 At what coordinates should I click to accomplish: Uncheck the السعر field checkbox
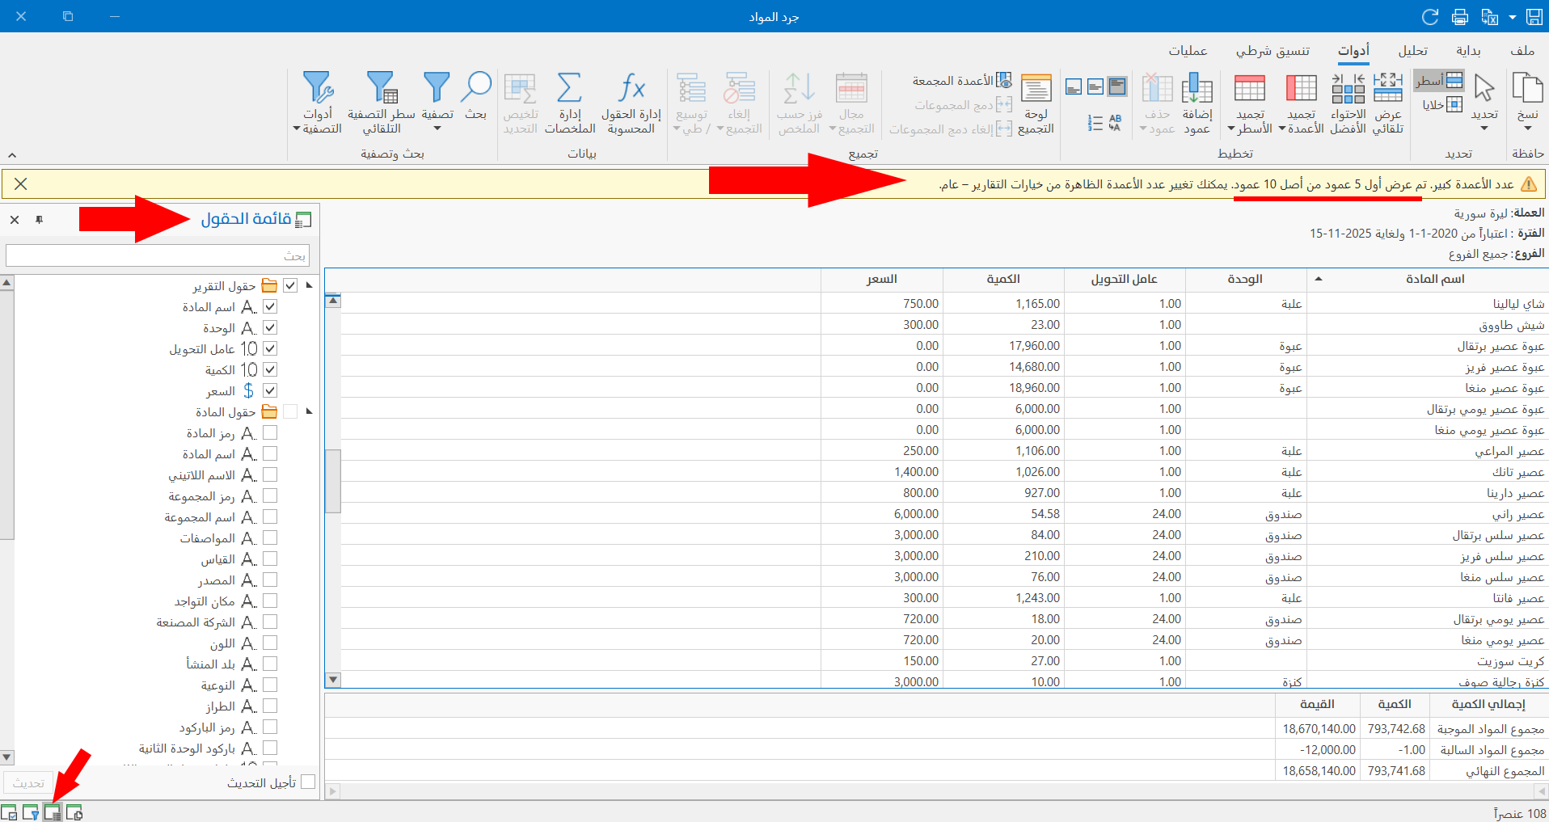[270, 390]
